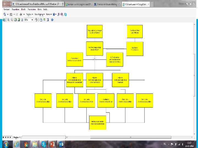Open a new blank browser tab
Image resolution: width=198 pixels, height=148 pixels.
(152, 5)
